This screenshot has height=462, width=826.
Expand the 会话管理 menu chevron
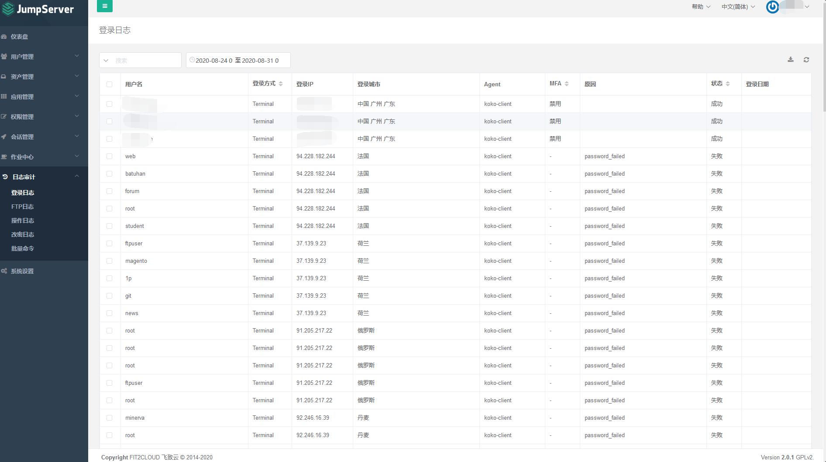[77, 136]
